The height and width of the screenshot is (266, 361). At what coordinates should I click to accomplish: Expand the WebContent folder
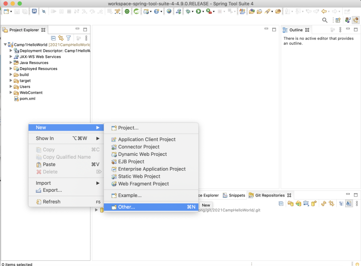pyautogui.click(x=11, y=92)
